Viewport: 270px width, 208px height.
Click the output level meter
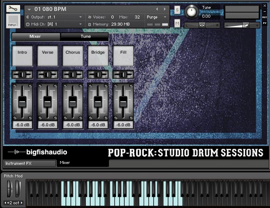[242, 12]
